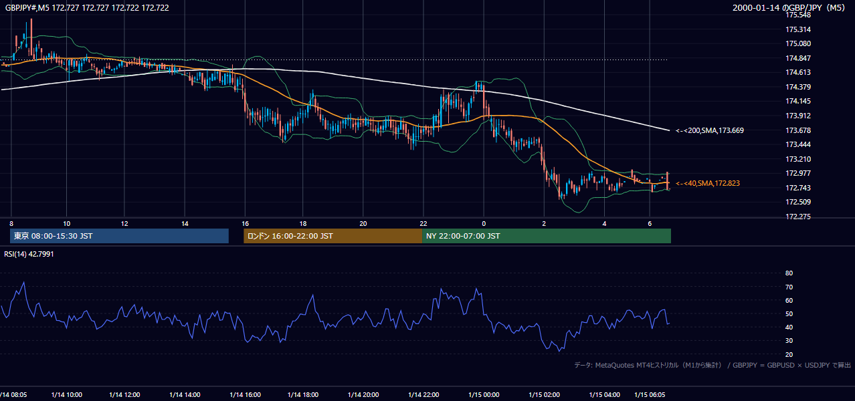This screenshot has width=855, height=401.
Task: Click hour label 22 under price chart
Action: click(x=423, y=223)
